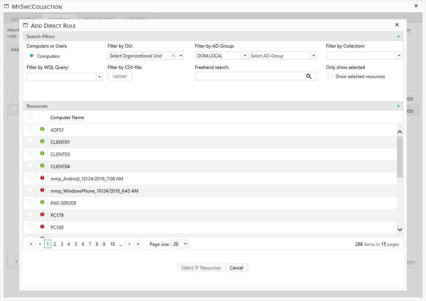Click the Cancel button

click(x=236, y=268)
